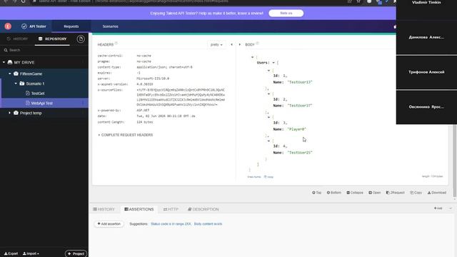The image size is (457, 257).
Task: Open the WebApi Test request
Action: coord(41,103)
